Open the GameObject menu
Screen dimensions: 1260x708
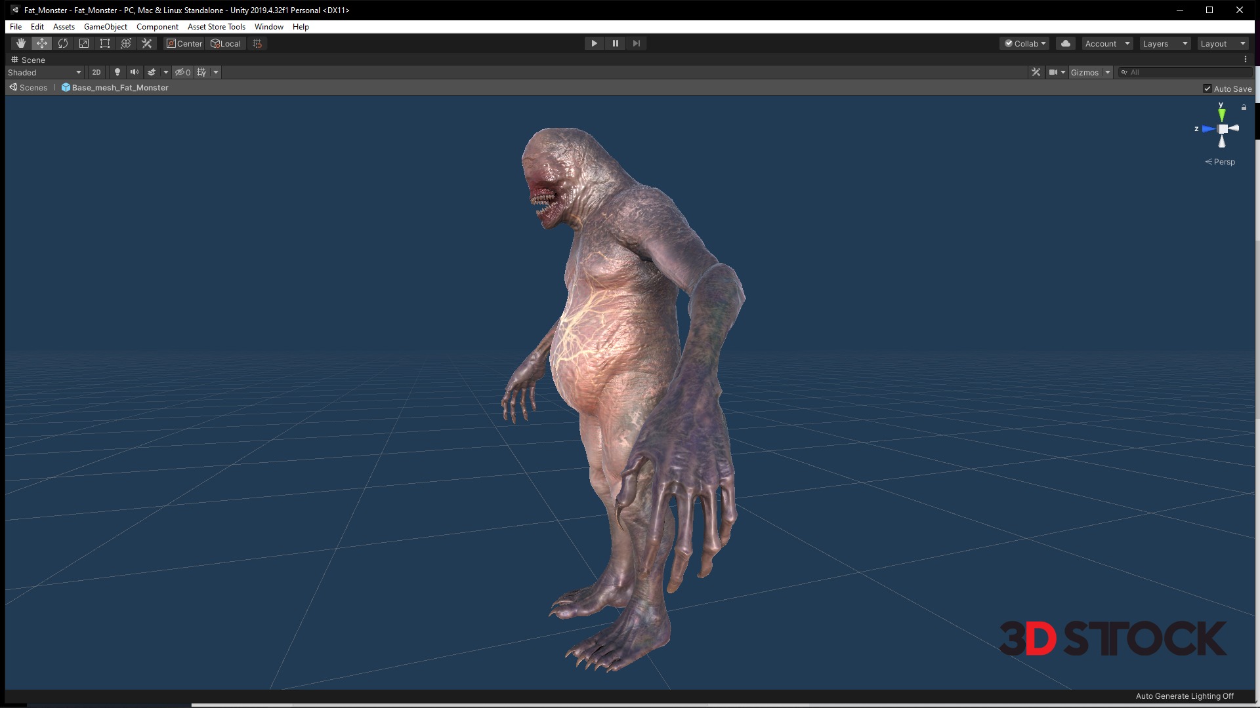[x=105, y=27]
